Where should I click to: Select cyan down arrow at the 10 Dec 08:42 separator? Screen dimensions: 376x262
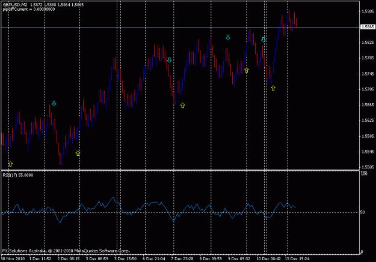click(x=264, y=40)
